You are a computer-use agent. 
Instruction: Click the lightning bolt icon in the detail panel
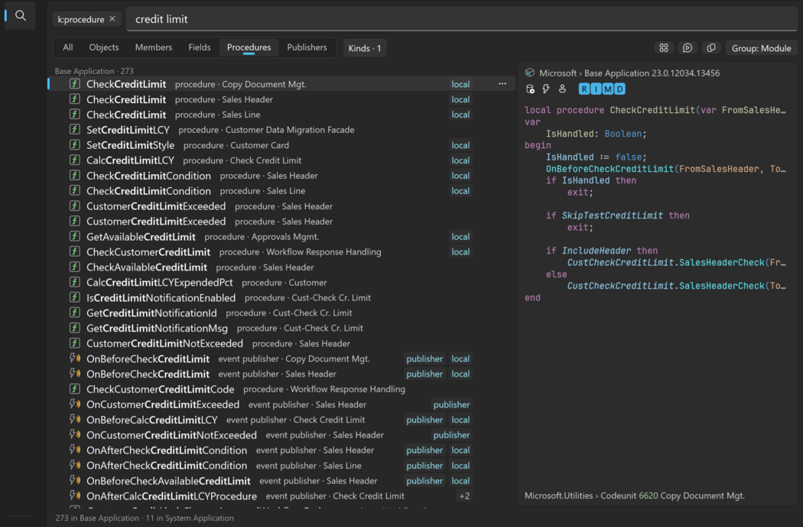click(546, 89)
